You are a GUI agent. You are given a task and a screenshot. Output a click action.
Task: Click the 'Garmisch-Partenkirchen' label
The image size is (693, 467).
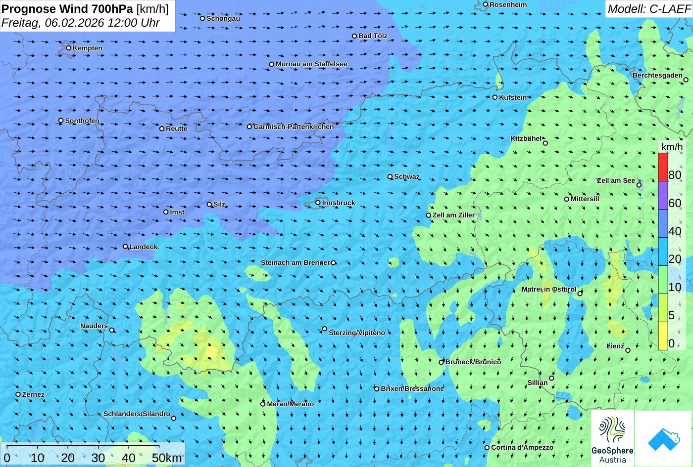(294, 127)
